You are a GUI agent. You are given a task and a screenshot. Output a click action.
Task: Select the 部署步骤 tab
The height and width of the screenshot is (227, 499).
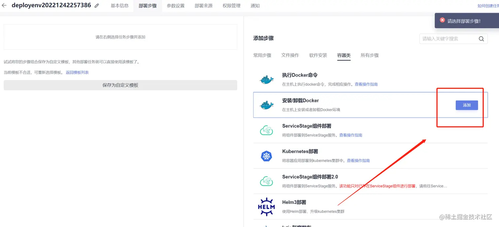(148, 6)
